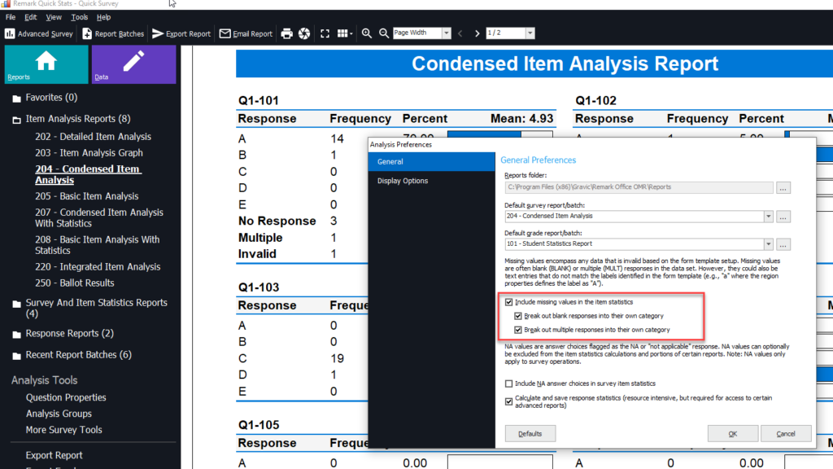Open 205 - Basic Item Analysis report

[86, 196]
